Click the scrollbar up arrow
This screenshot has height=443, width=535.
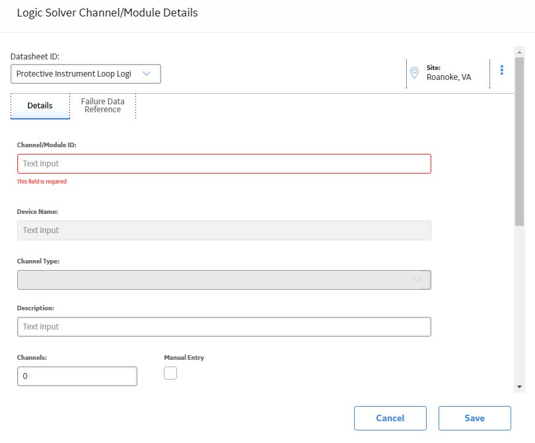click(x=519, y=52)
